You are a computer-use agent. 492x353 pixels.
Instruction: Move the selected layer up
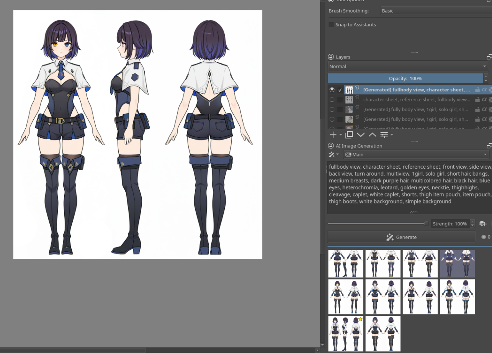(373, 135)
